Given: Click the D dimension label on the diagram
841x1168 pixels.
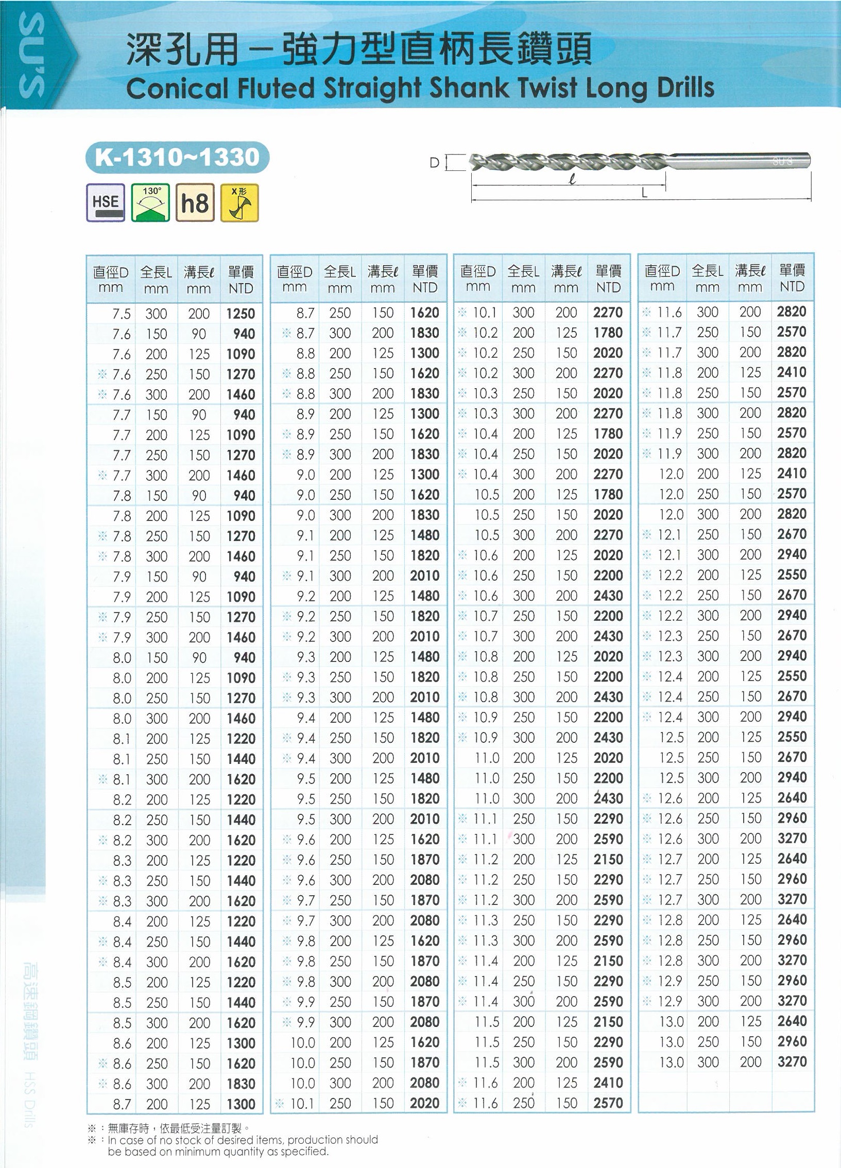Looking at the screenshot, I should (x=435, y=163).
